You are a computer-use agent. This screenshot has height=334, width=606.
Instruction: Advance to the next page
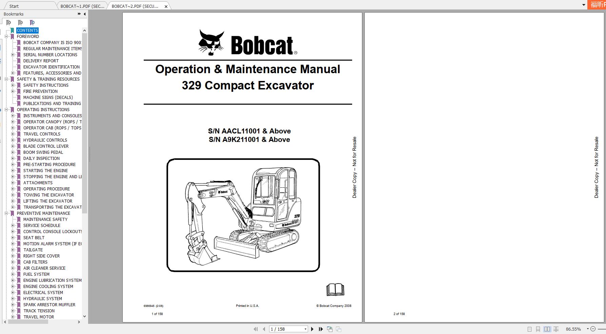(x=312, y=329)
